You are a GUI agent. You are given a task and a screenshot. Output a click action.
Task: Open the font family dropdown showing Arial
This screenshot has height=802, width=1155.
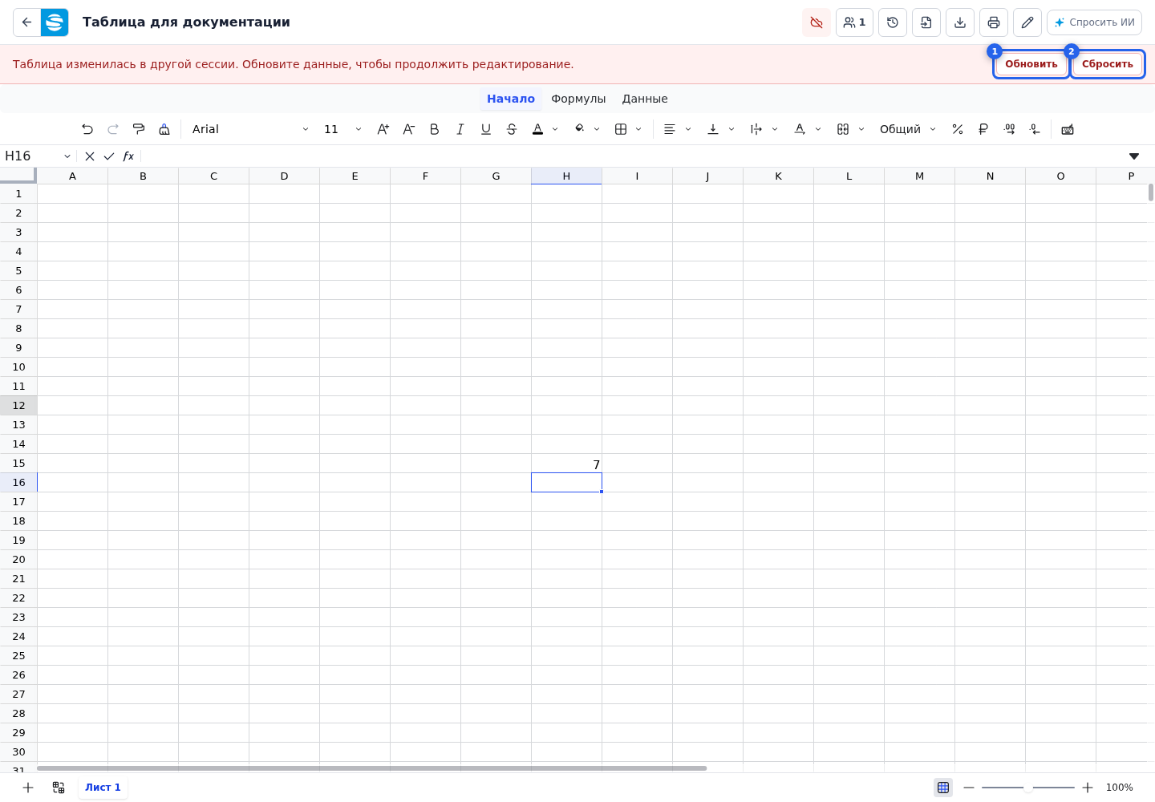coord(251,129)
